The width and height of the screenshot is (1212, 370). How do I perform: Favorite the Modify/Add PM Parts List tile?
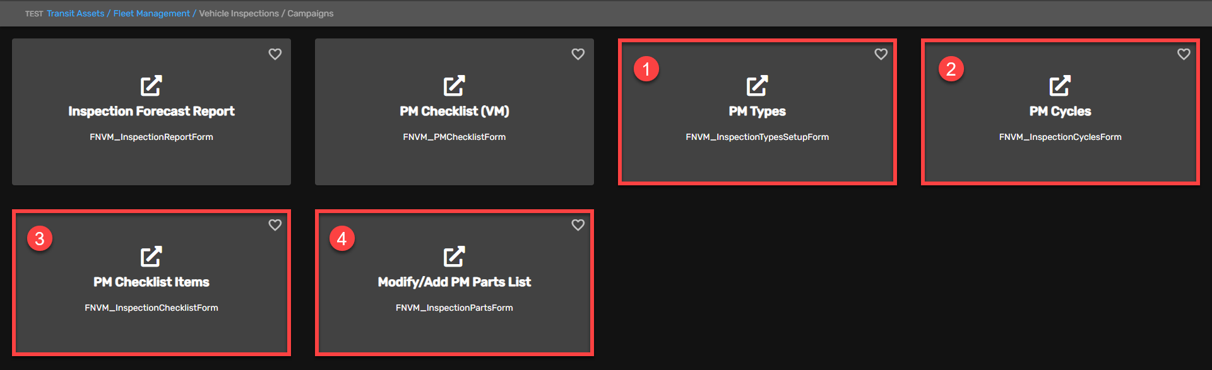(578, 225)
